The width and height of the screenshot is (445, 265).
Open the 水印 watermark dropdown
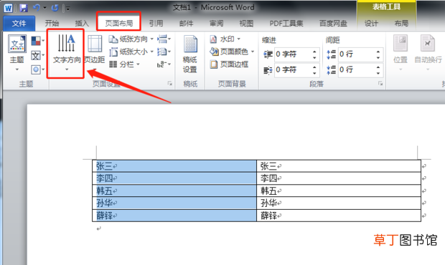pyautogui.click(x=225, y=39)
